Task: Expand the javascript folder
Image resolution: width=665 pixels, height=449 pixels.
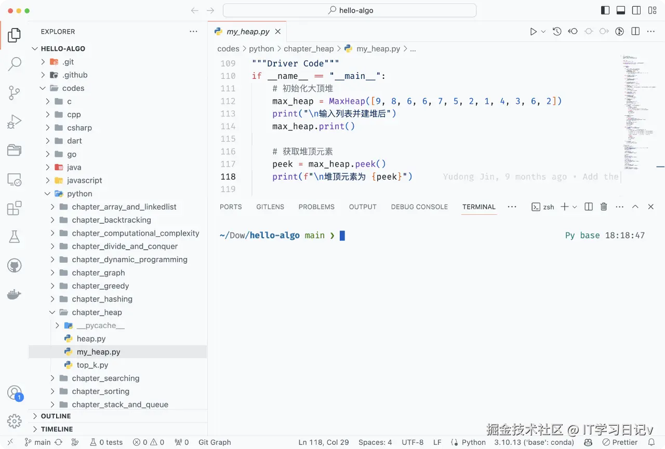Action: [48, 180]
